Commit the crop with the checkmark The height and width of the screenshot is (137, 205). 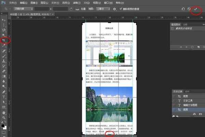[x=196, y=9]
